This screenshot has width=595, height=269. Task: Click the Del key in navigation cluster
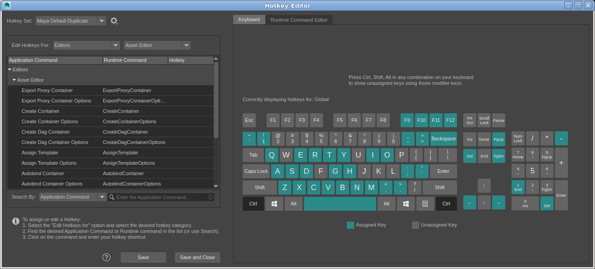[x=470, y=156]
